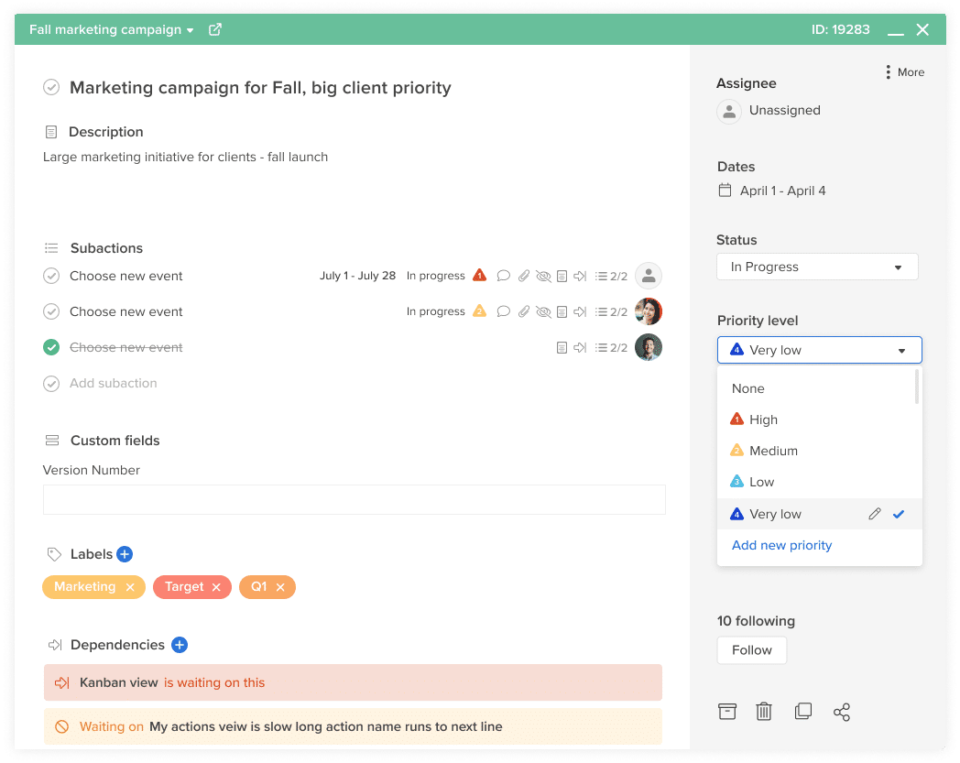
Task: Add a new label with the plus icon
Action: [123, 553]
